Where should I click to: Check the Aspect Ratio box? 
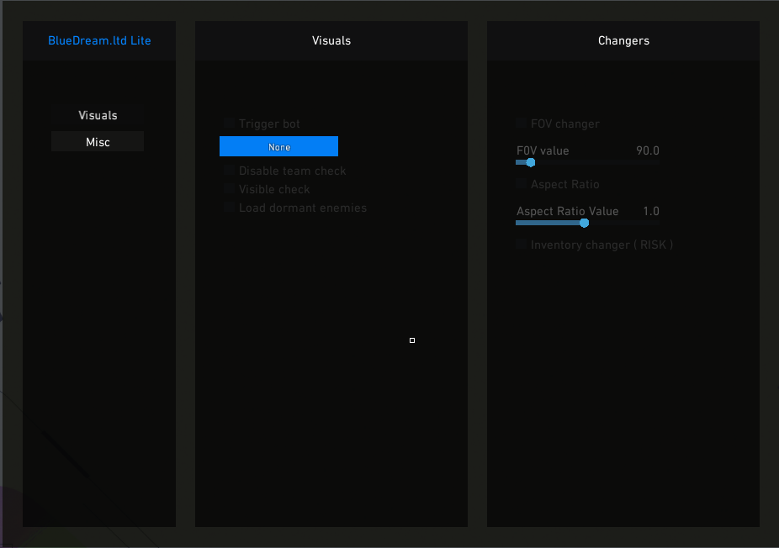522,184
